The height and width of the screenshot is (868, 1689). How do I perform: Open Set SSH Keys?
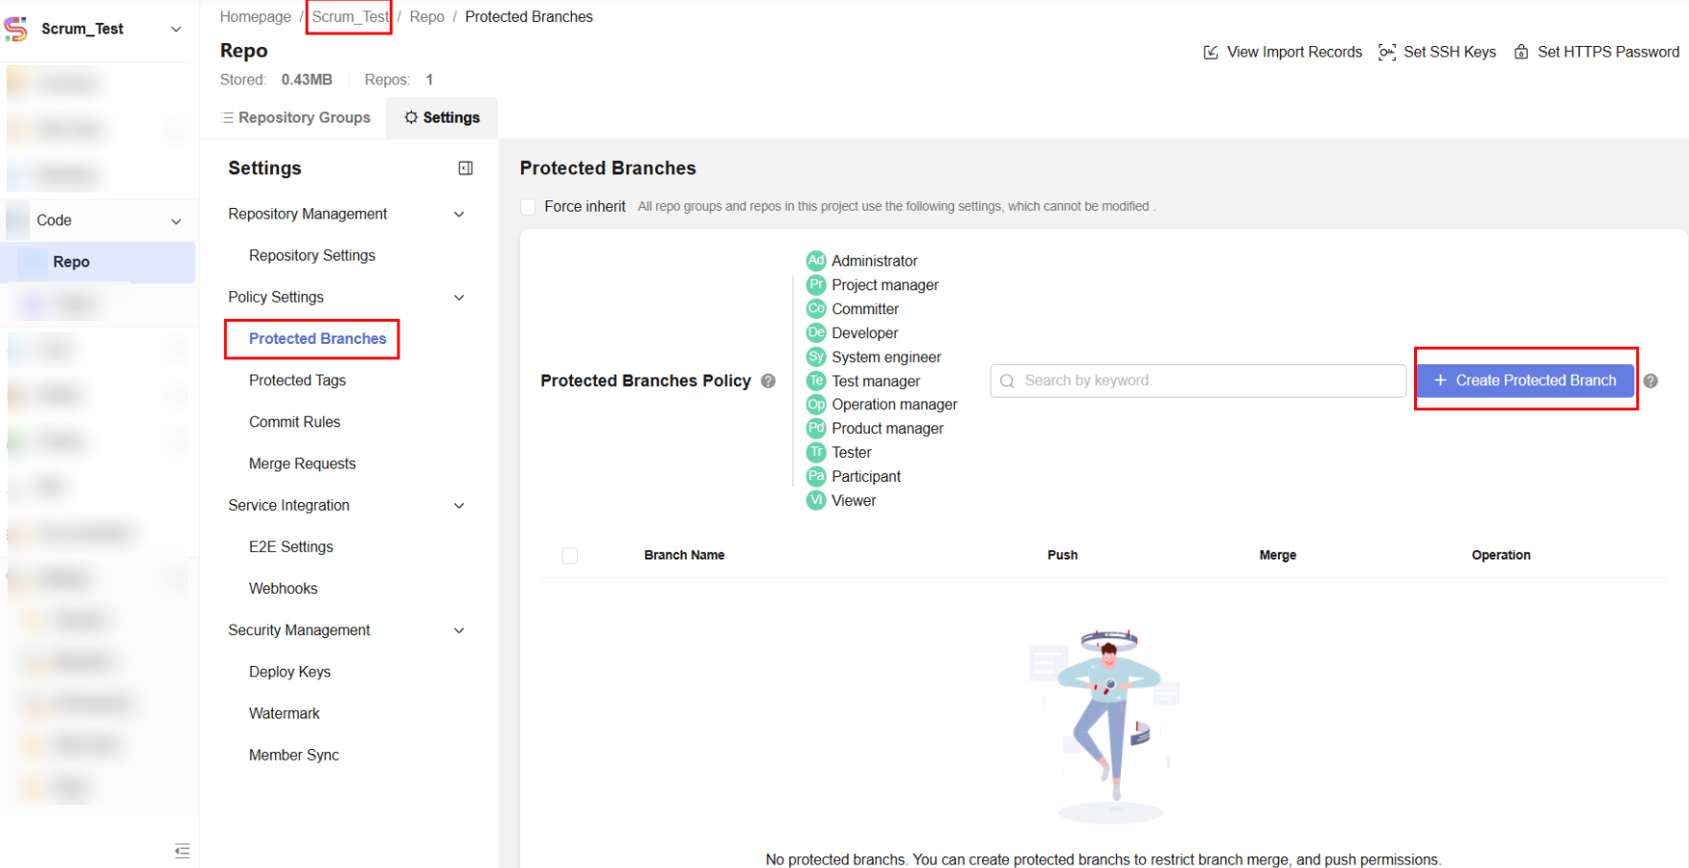coord(1437,52)
